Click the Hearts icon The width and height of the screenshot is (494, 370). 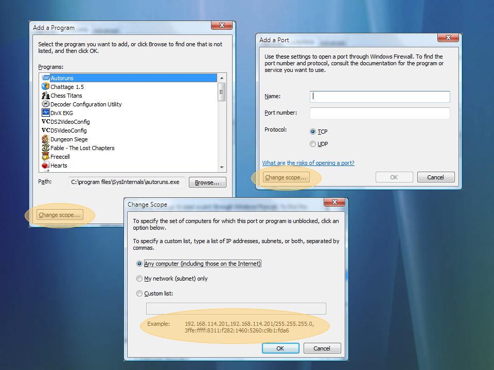click(x=46, y=165)
